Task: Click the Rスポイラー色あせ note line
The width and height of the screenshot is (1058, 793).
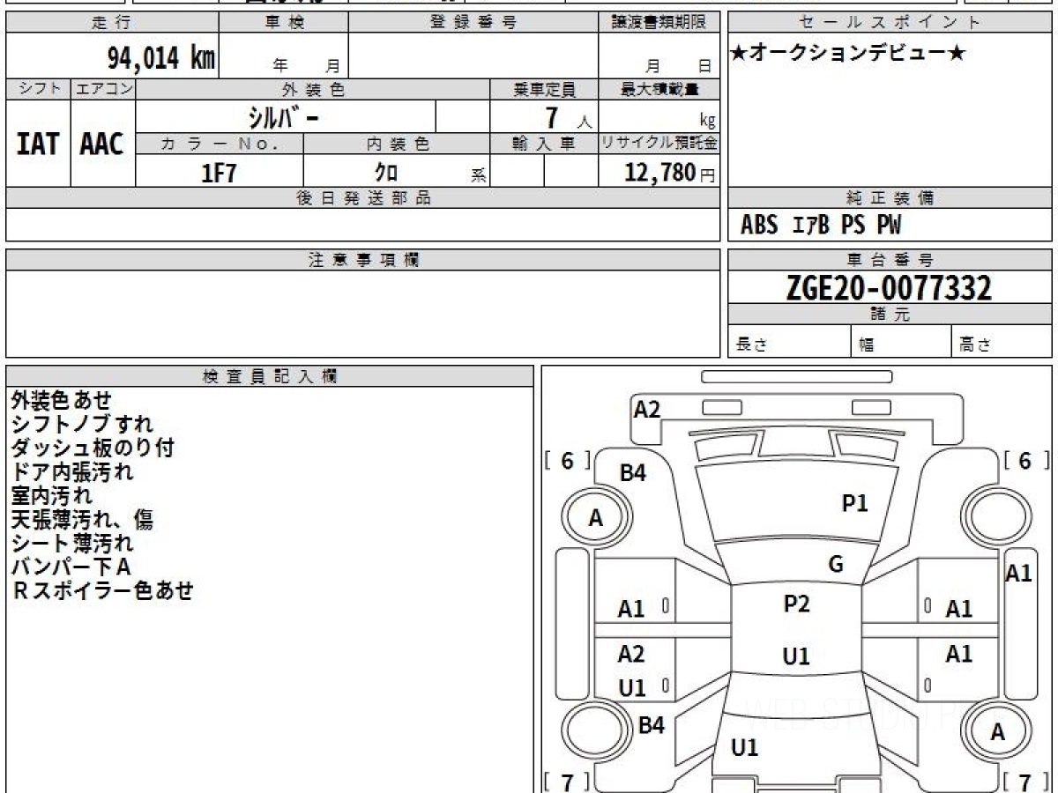Action: pos(102,590)
